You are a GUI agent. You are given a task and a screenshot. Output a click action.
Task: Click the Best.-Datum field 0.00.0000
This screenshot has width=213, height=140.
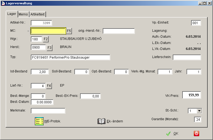point(42,102)
